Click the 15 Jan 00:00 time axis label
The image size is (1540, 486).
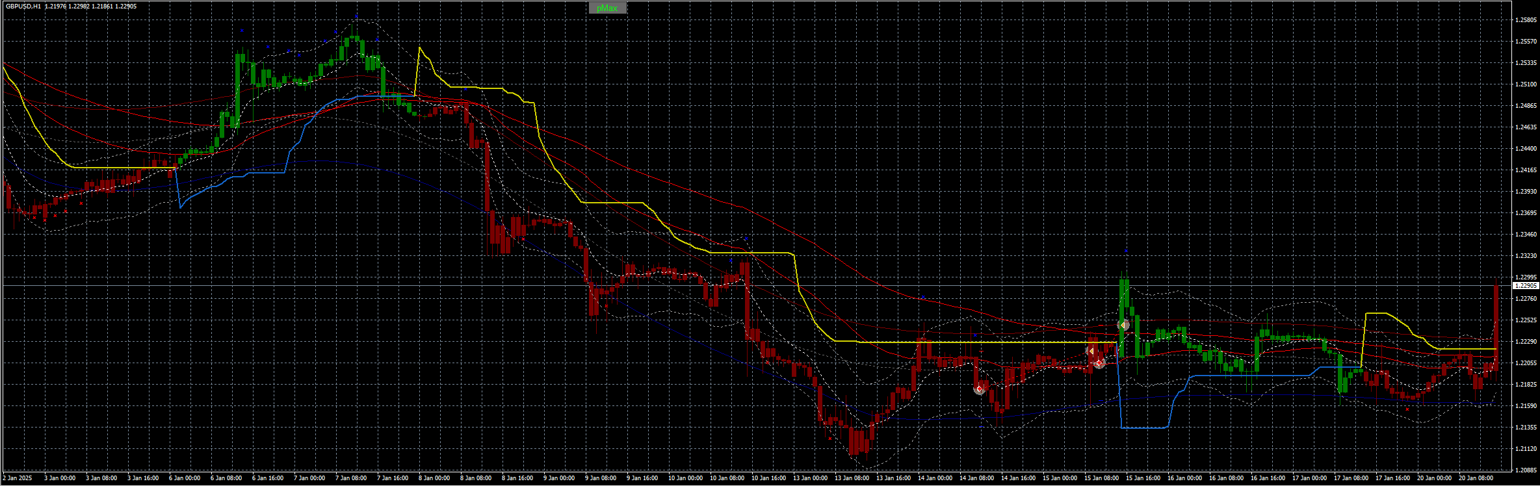click(x=1060, y=478)
